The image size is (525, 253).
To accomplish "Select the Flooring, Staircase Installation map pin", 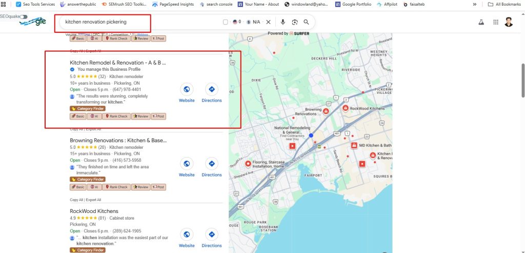I will [x=248, y=164].
